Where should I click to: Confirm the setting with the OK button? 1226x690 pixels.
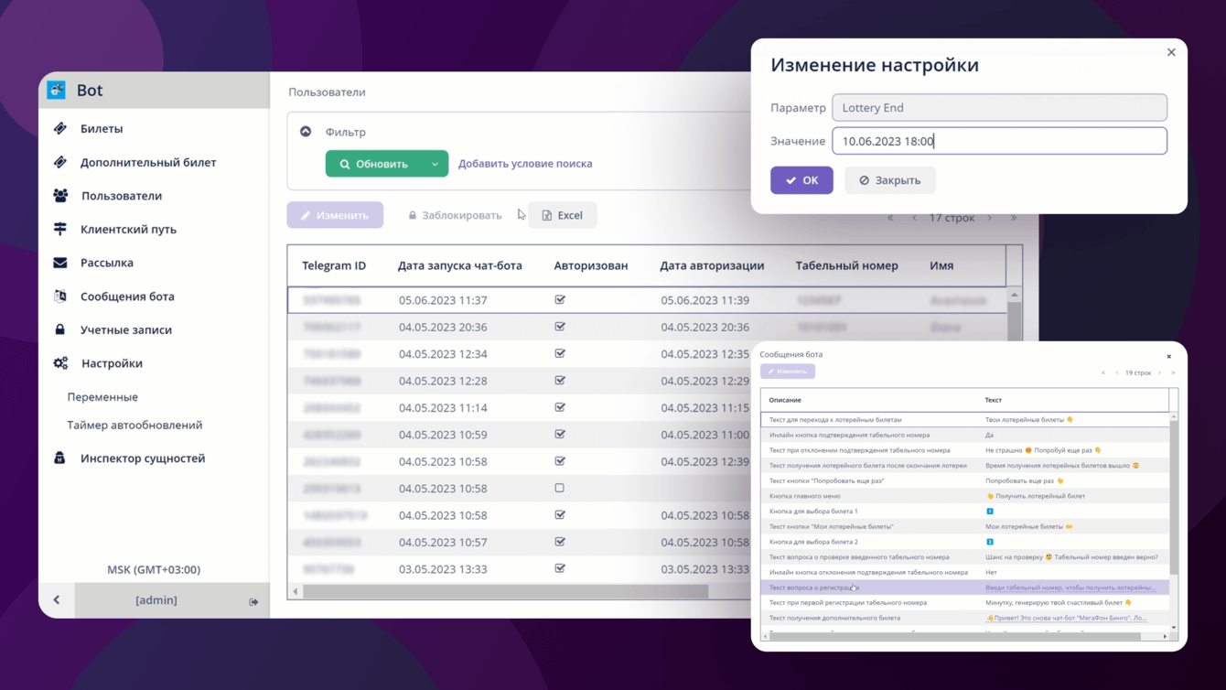pos(801,180)
